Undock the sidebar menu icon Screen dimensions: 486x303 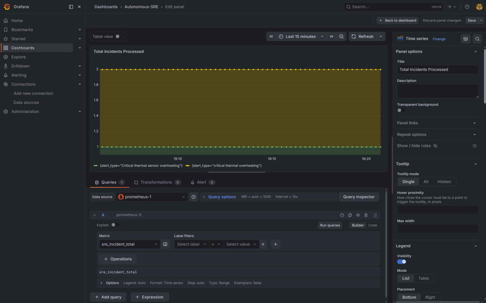click(x=71, y=7)
